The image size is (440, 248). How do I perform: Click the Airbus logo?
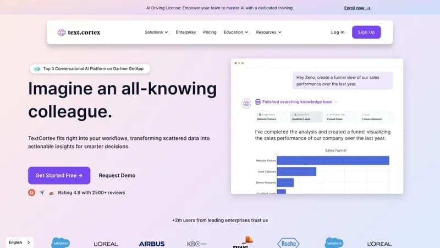coord(152,244)
